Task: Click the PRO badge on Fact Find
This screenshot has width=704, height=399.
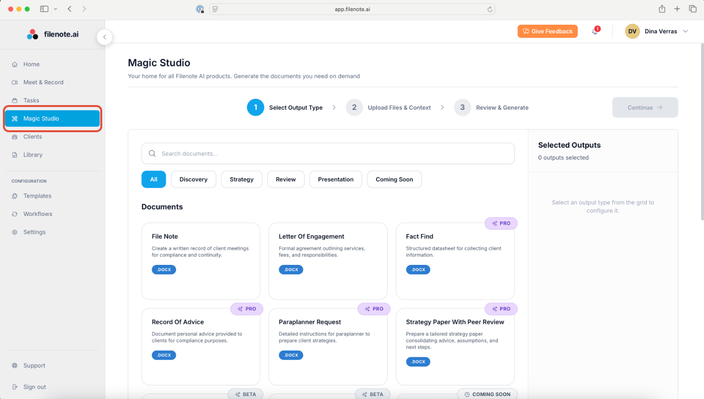Action: pos(501,223)
